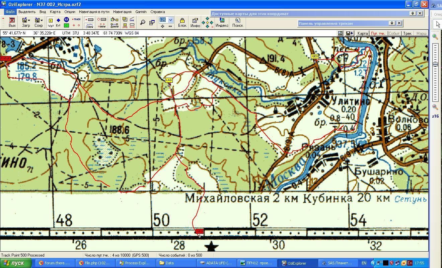The width and height of the screenshot is (442, 268).
Task: Select the Wpt waypoint placement tool
Action: [51, 22]
